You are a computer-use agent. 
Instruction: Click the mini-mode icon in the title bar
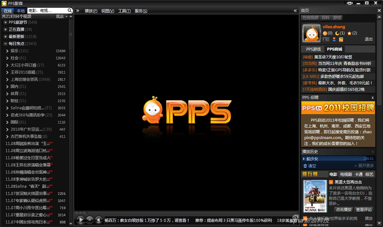tap(350, 3)
